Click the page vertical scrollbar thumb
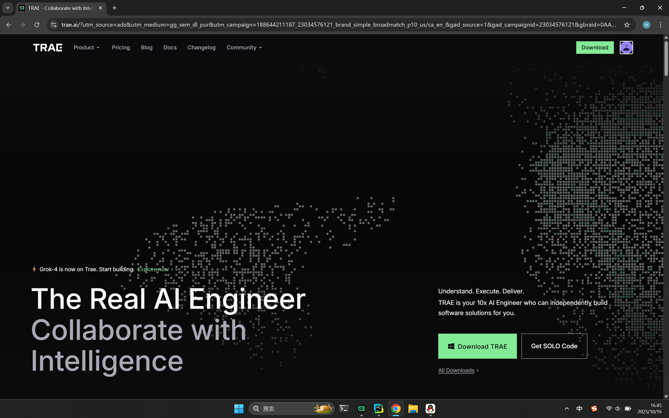Screen dimensions: 669x418 (x=666, y=58)
